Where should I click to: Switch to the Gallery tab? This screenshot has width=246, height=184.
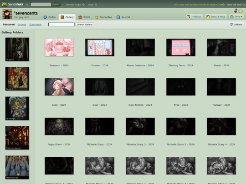tap(67, 17)
